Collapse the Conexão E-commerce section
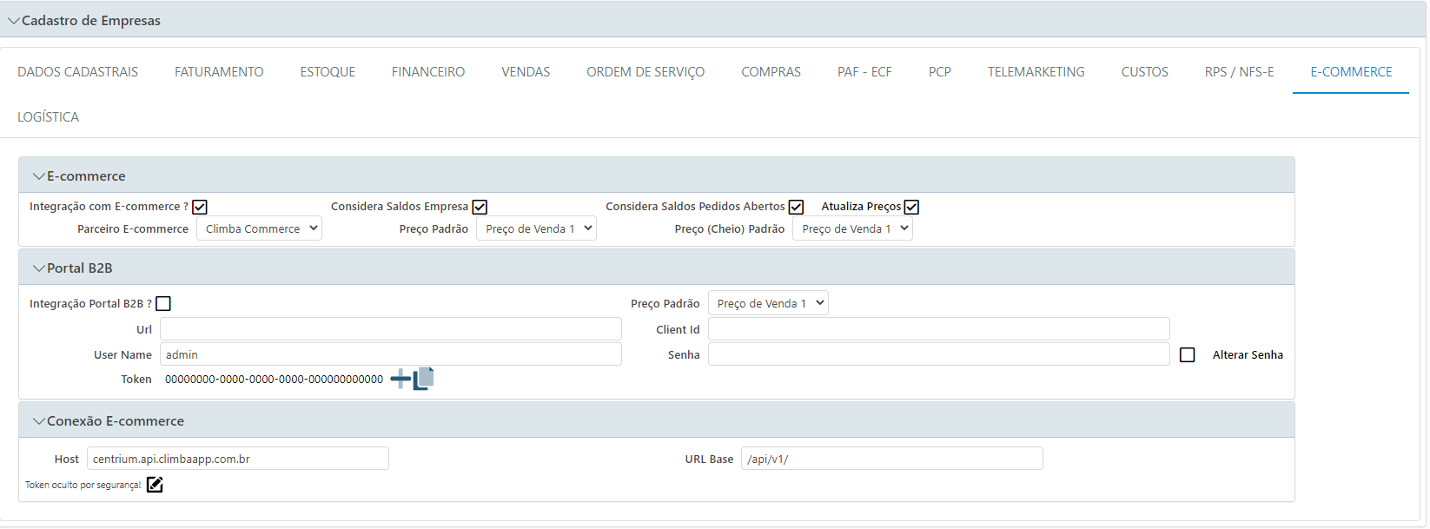Image resolution: width=1430 pixels, height=529 pixels. [39, 421]
